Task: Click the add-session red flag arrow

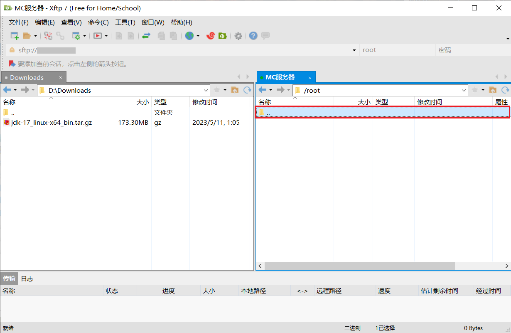Action: click(12, 64)
